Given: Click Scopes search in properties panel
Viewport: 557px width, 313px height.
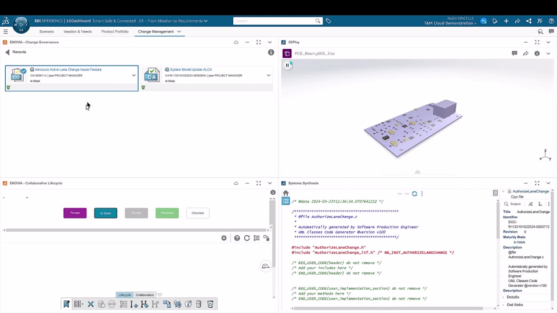Looking at the screenshot, I should [512, 204].
